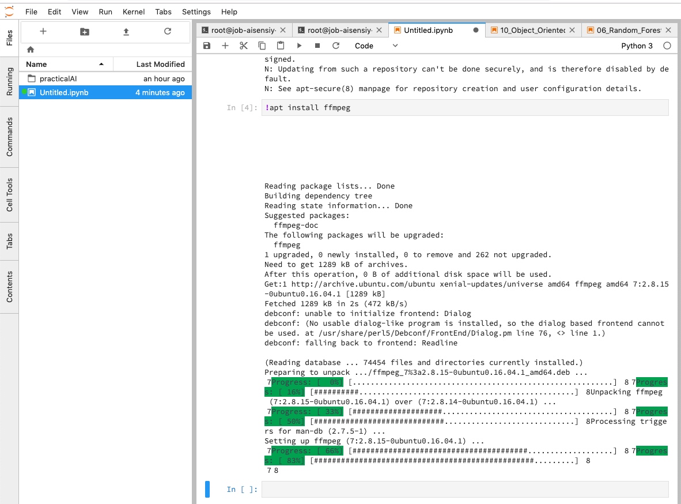This screenshot has width=681, height=504.
Task: Insert a new cell below with the plus icon
Action: [x=225, y=46]
